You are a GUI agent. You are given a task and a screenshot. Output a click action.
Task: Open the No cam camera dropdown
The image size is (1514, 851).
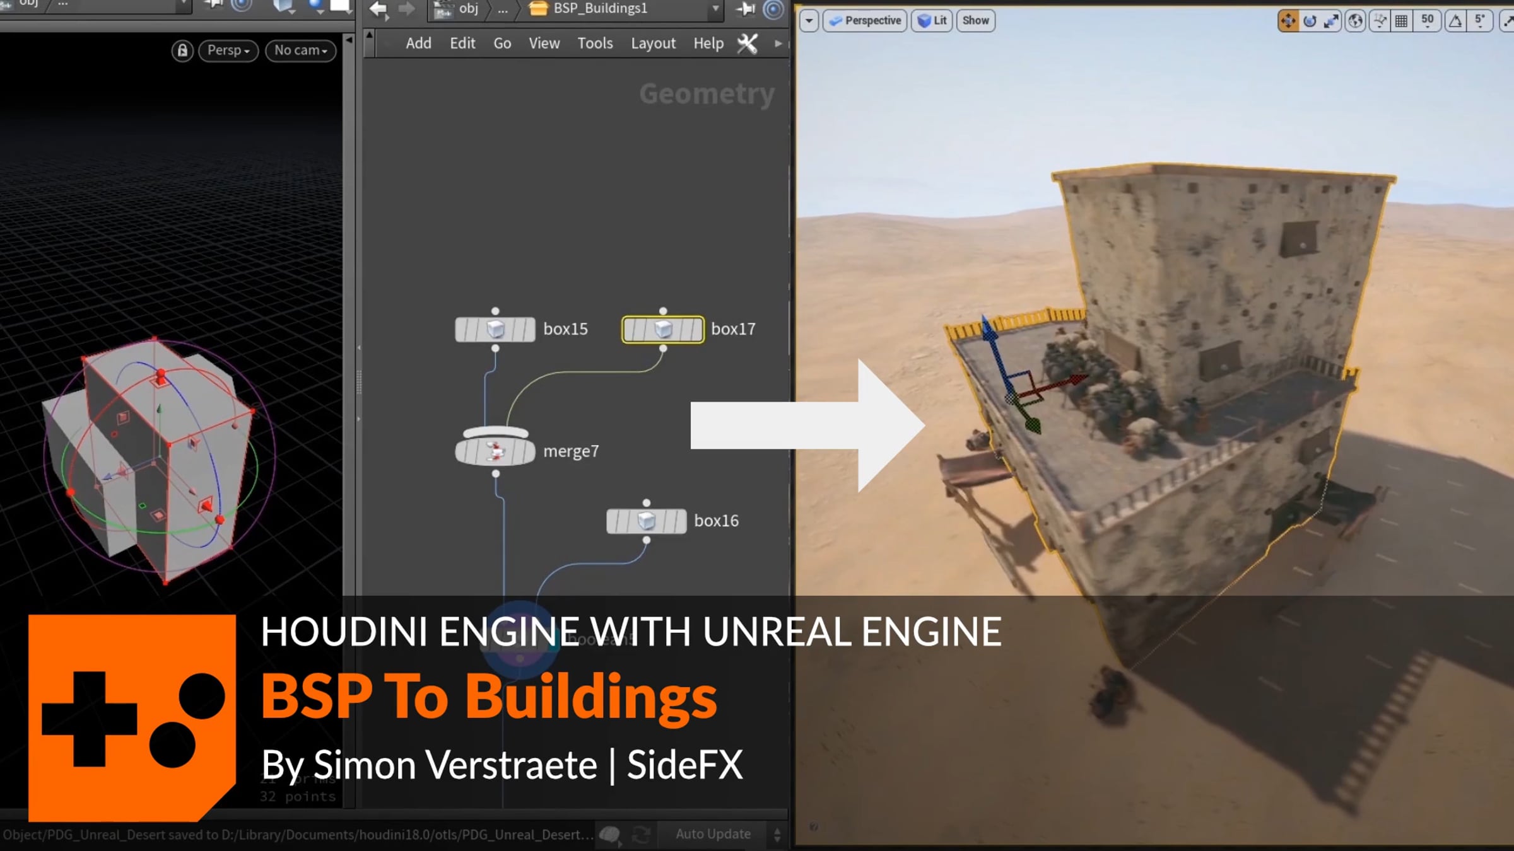coord(300,50)
